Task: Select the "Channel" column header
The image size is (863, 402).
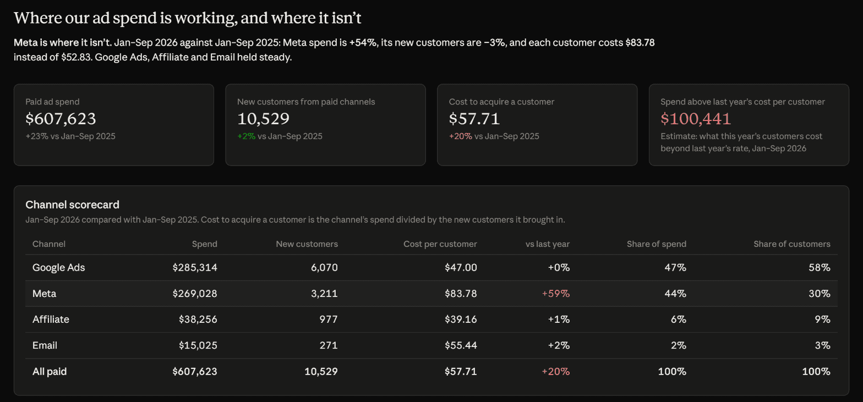Action: 49,244
